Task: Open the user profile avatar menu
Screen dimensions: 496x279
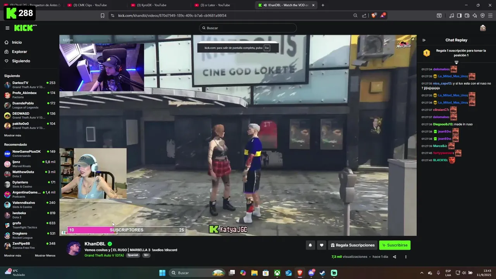Action: pos(483,28)
